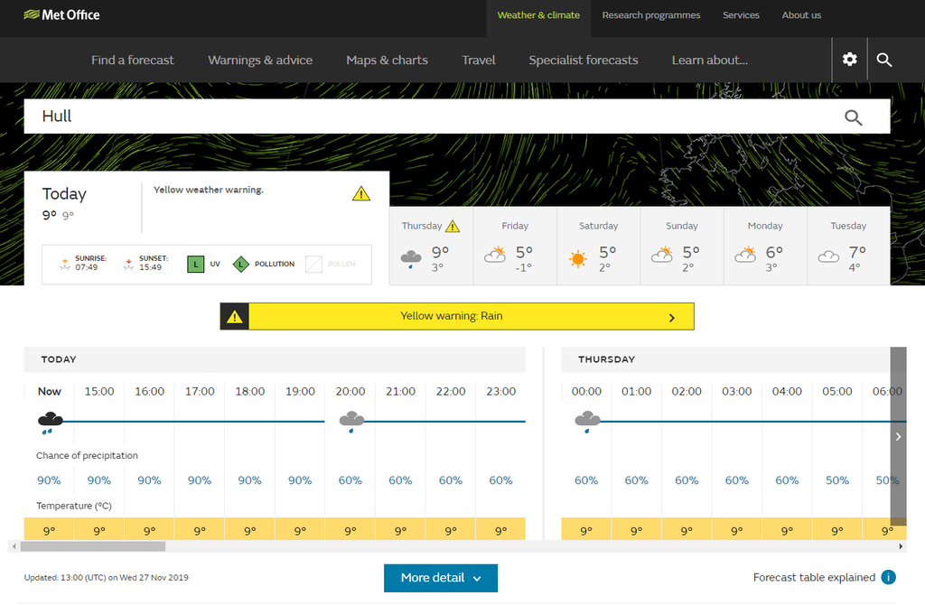Click the magnifier icon in the top navigation
Screen dimensions: 925x605
[x=884, y=60]
